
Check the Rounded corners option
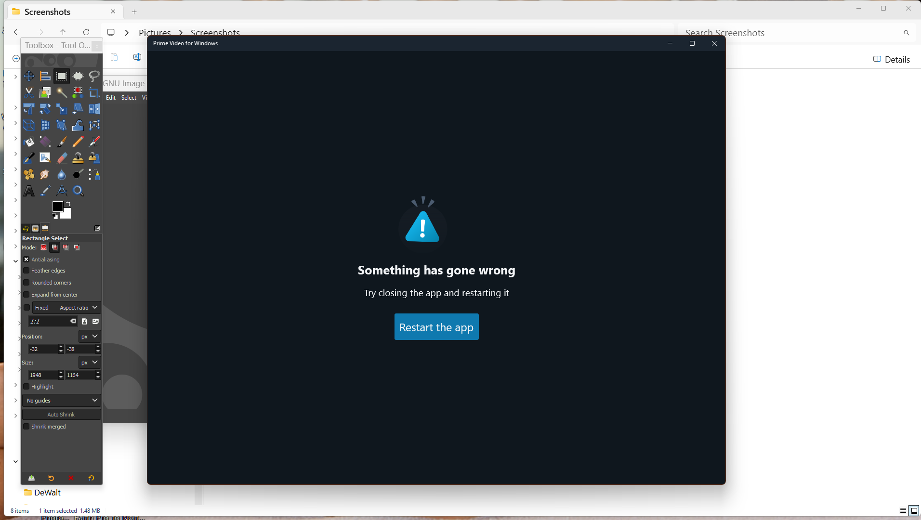pos(26,283)
